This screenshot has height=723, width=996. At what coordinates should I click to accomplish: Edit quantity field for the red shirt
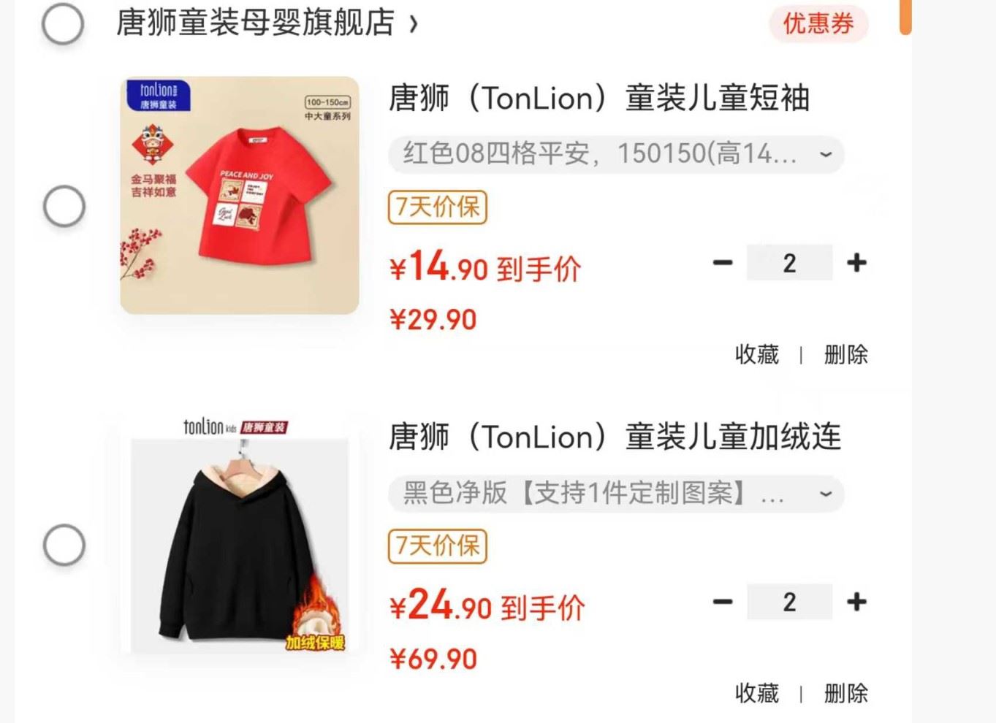tap(789, 263)
